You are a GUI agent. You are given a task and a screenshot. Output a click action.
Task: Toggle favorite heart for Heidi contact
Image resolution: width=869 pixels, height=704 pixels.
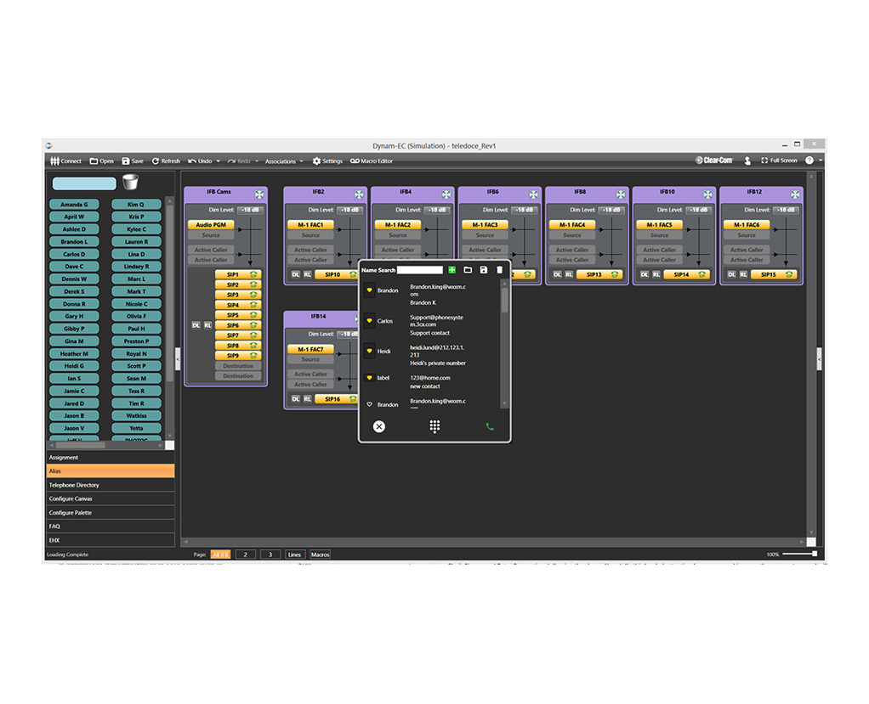click(370, 351)
